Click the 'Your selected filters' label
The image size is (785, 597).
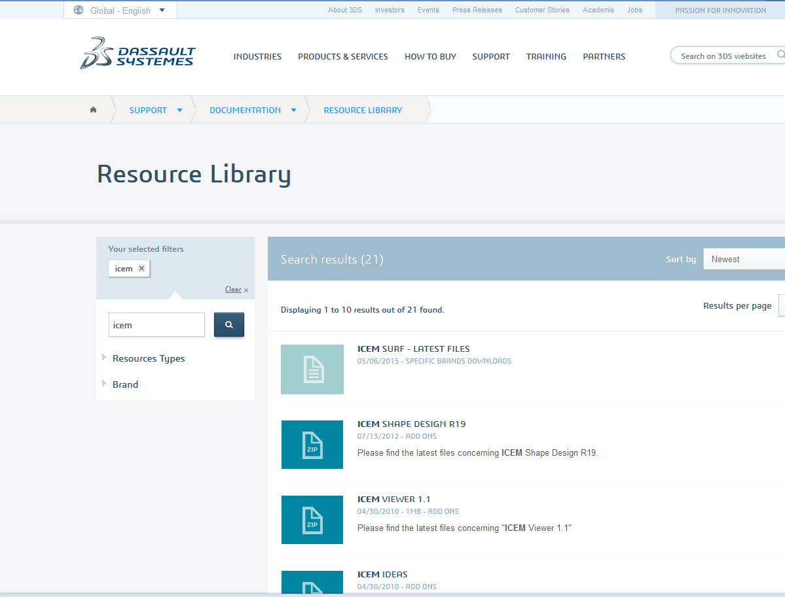[146, 249]
